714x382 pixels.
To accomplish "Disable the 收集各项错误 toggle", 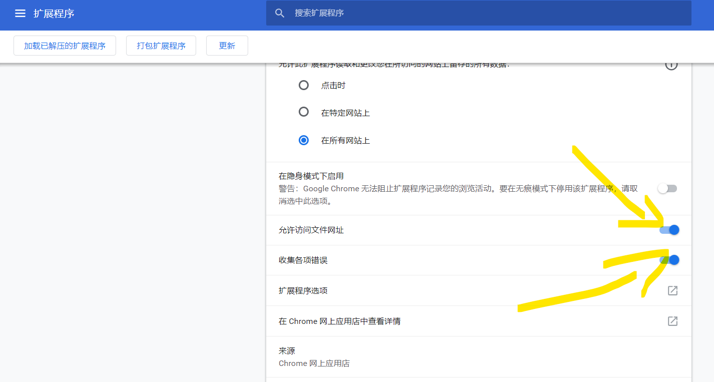I will click(669, 260).
